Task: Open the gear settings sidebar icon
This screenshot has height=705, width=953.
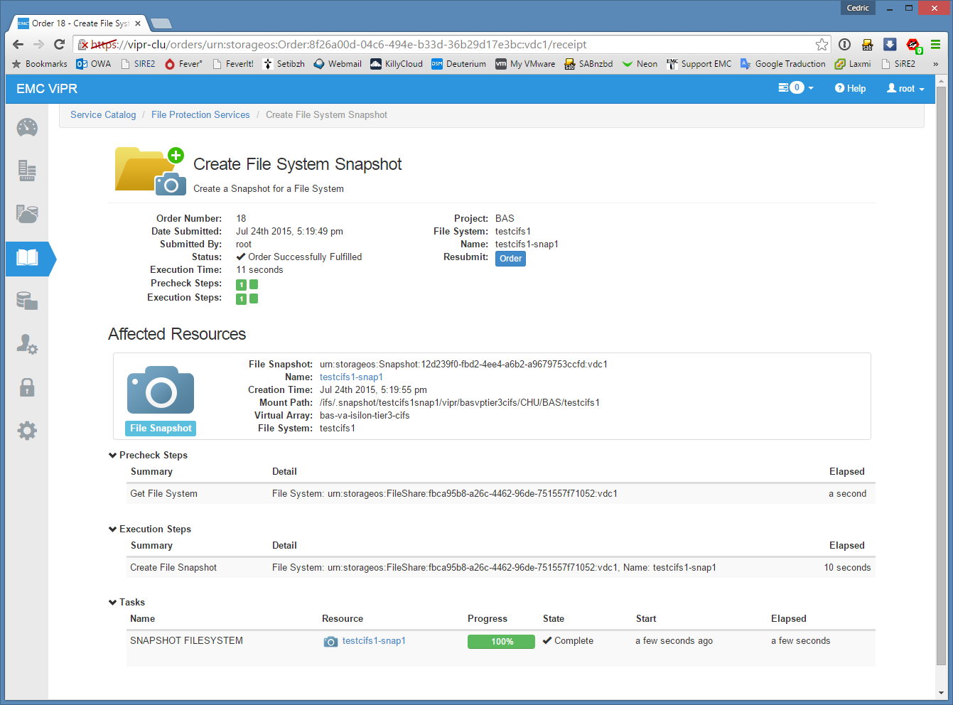Action: click(x=27, y=431)
